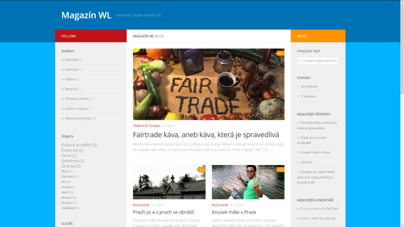Select the Životní styl tag

[72, 150]
